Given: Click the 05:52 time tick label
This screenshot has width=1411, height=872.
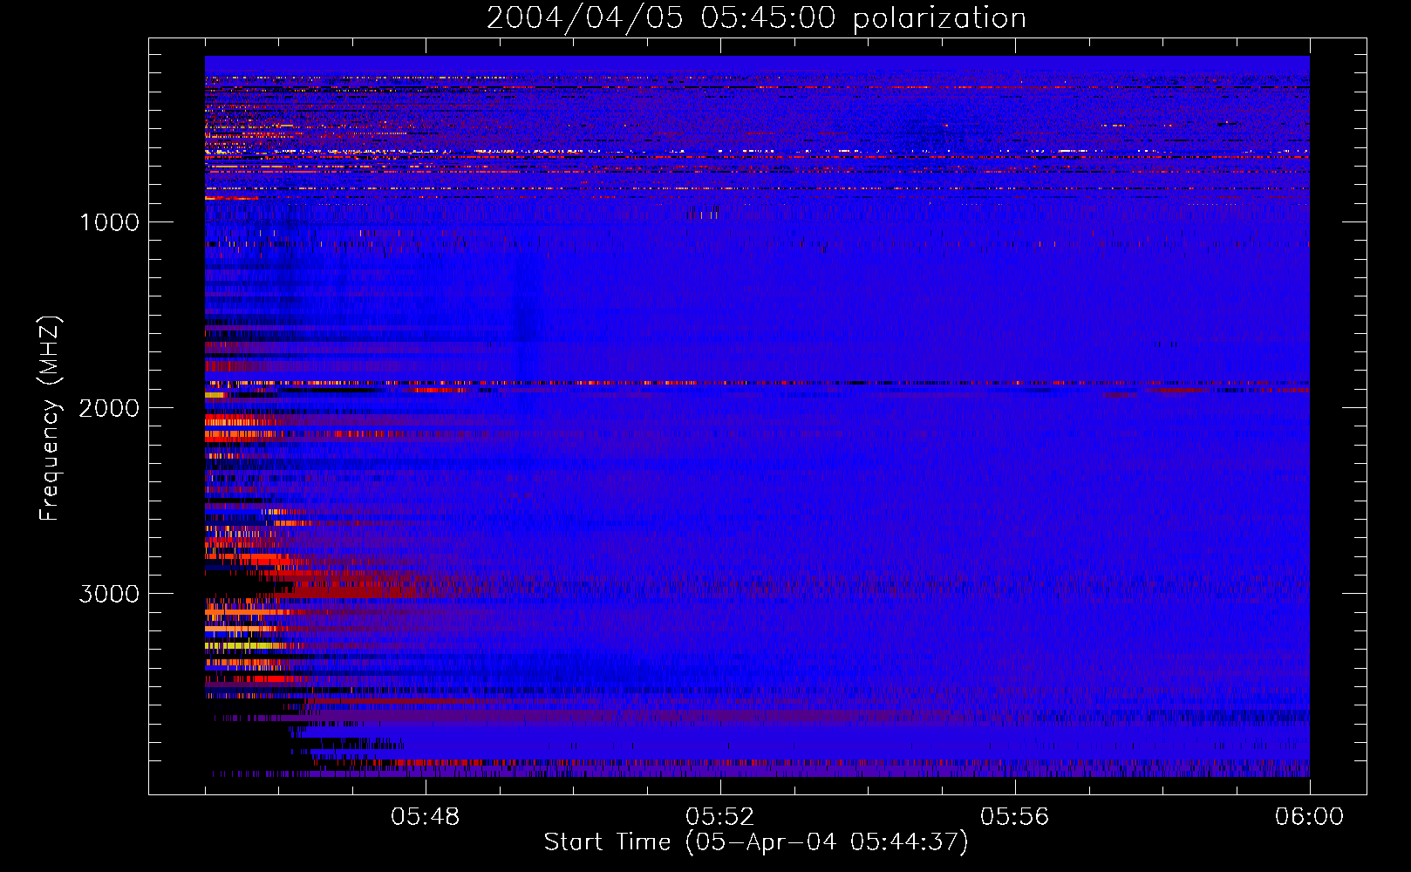Looking at the screenshot, I should (720, 817).
